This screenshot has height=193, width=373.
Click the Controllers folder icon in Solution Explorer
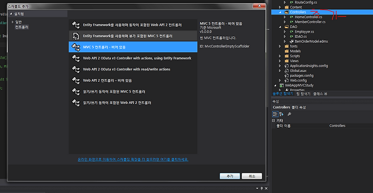[286, 12]
